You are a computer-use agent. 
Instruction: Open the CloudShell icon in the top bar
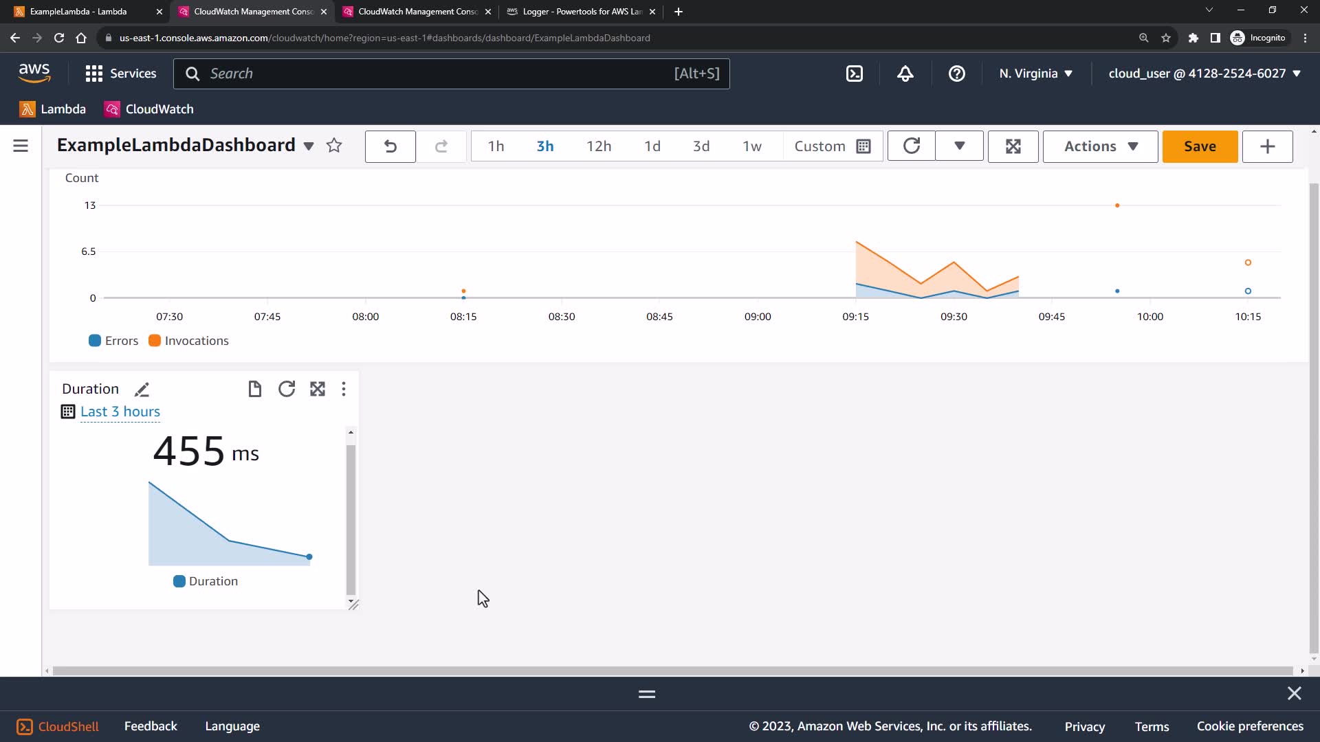(x=854, y=74)
